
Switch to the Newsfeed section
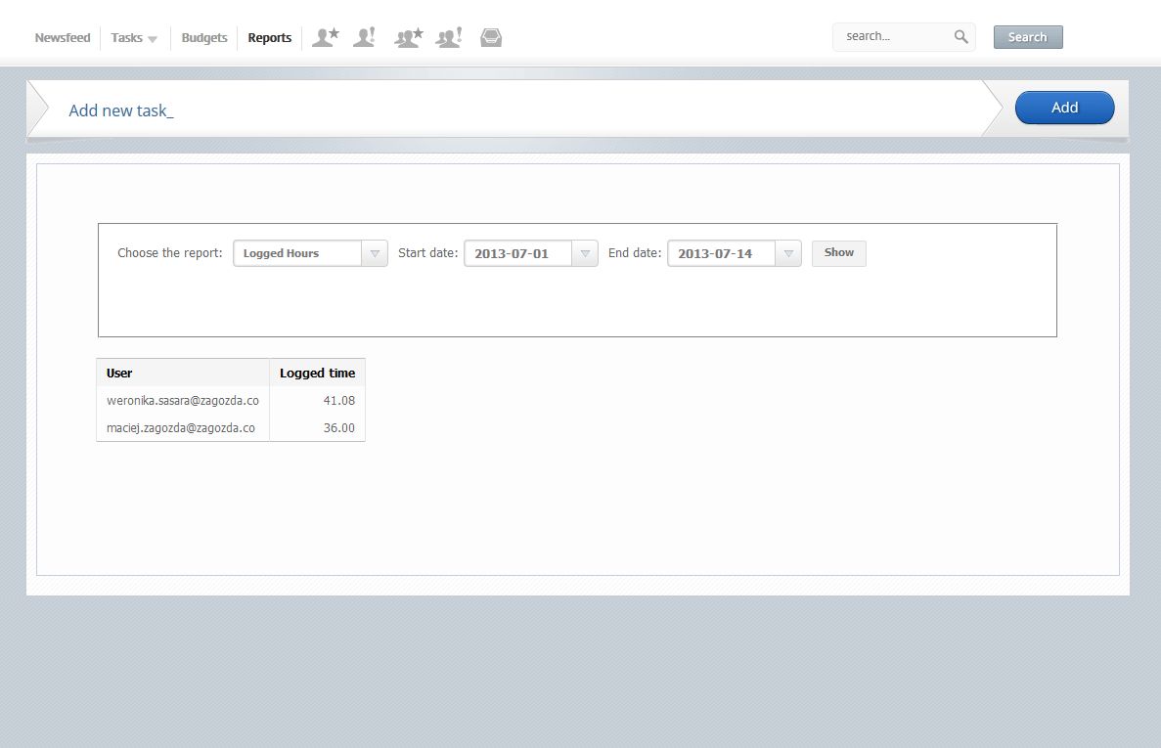point(62,37)
